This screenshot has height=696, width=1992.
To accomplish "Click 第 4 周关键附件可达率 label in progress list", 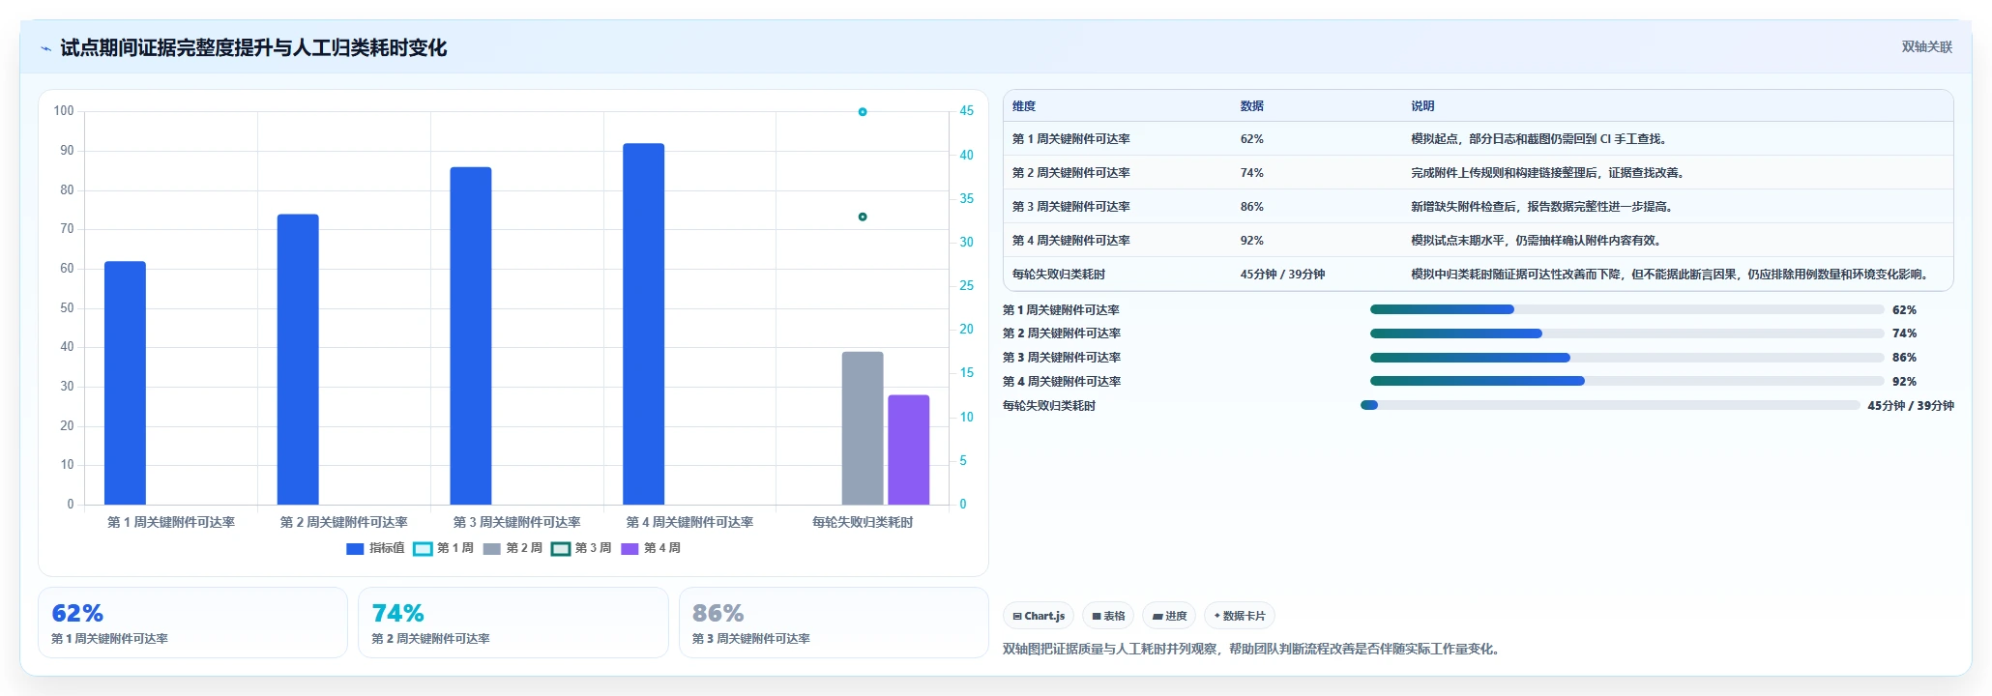I will (x=1062, y=382).
